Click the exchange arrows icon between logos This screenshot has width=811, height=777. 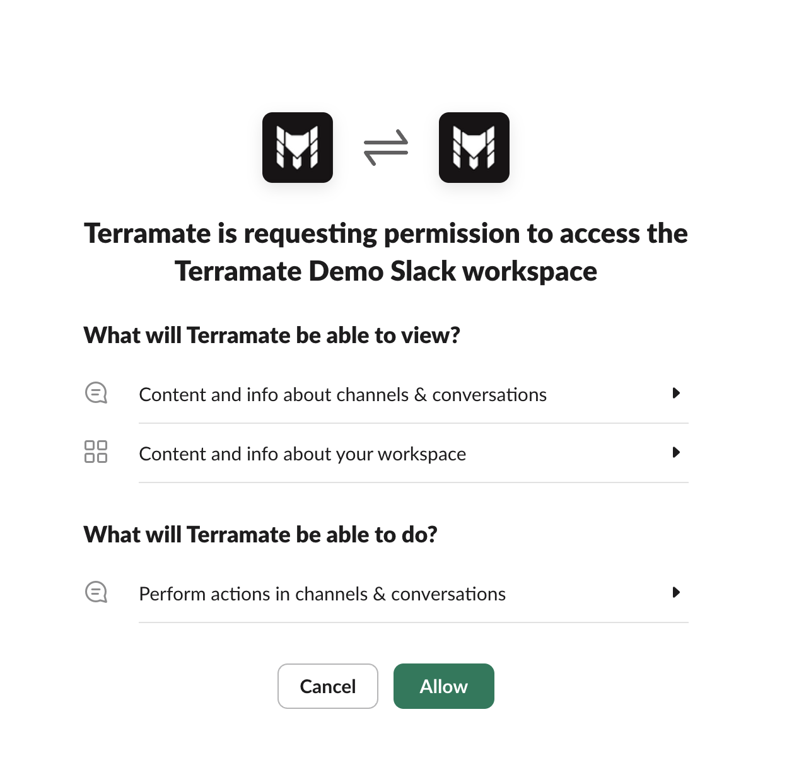click(x=385, y=146)
